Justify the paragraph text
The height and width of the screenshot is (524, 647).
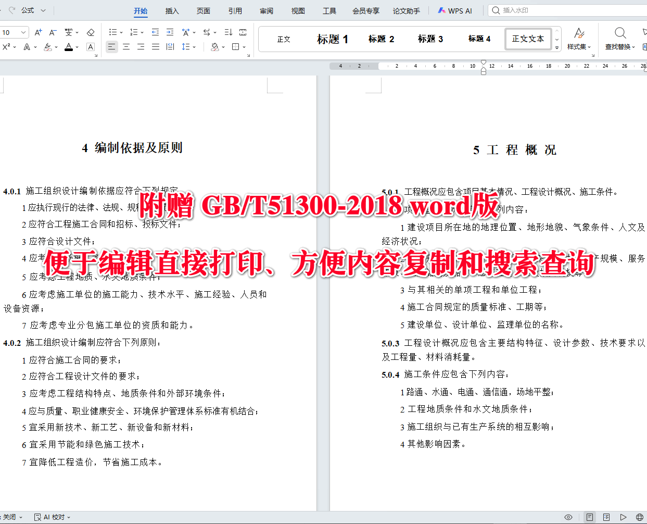coord(155,47)
